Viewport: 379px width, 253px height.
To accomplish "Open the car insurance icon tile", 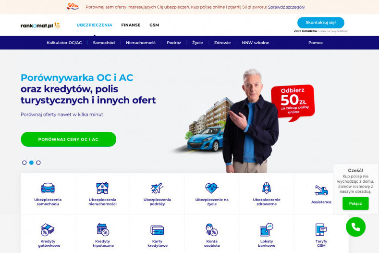I will tap(48, 188).
